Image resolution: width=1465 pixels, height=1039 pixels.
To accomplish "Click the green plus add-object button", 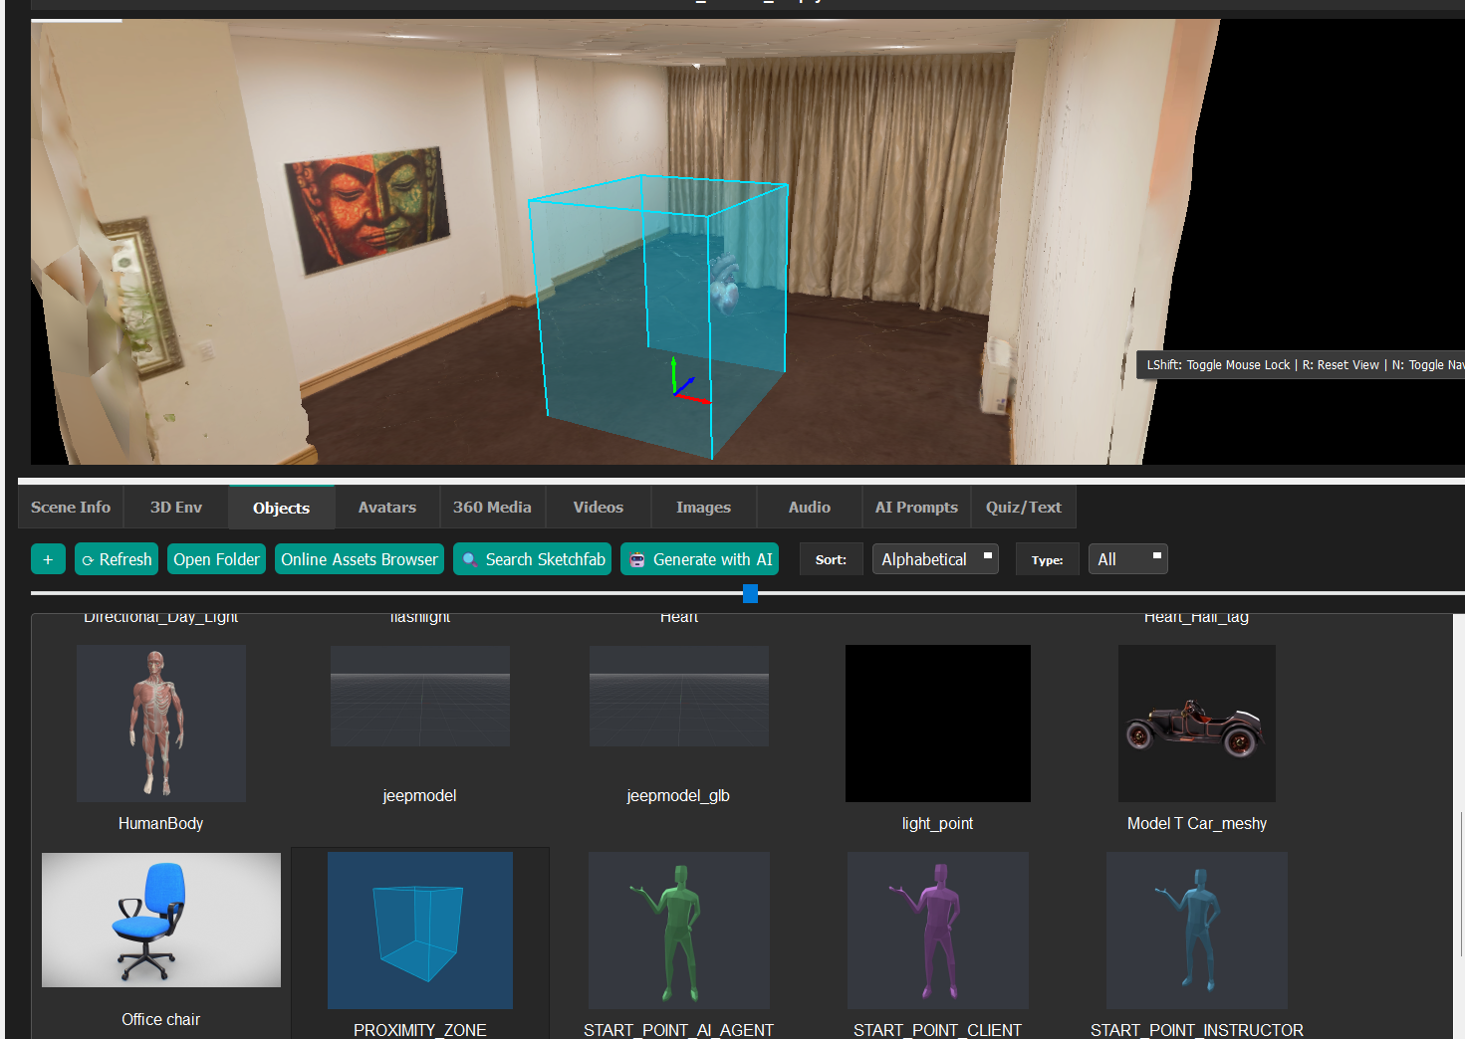I will pyautogui.click(x=48, y=559).
